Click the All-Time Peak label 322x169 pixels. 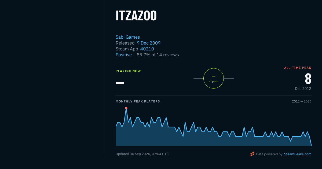[x=298, y=68]
